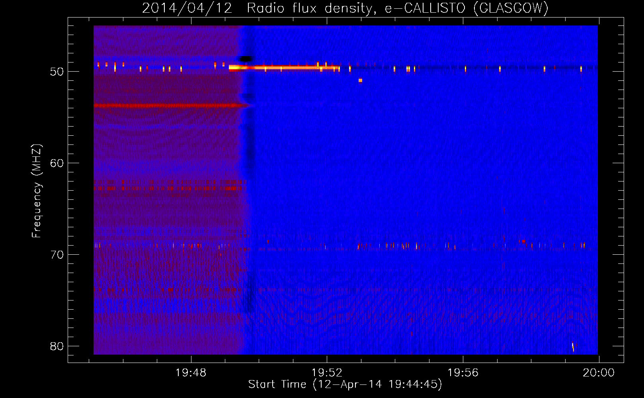Click the 19:52 time tick label
Screen dimensions: 644x398
tap(327, 373)
